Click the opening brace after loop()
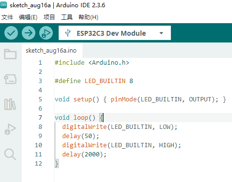The image size is (232, 182). click(x=101, y=118)
